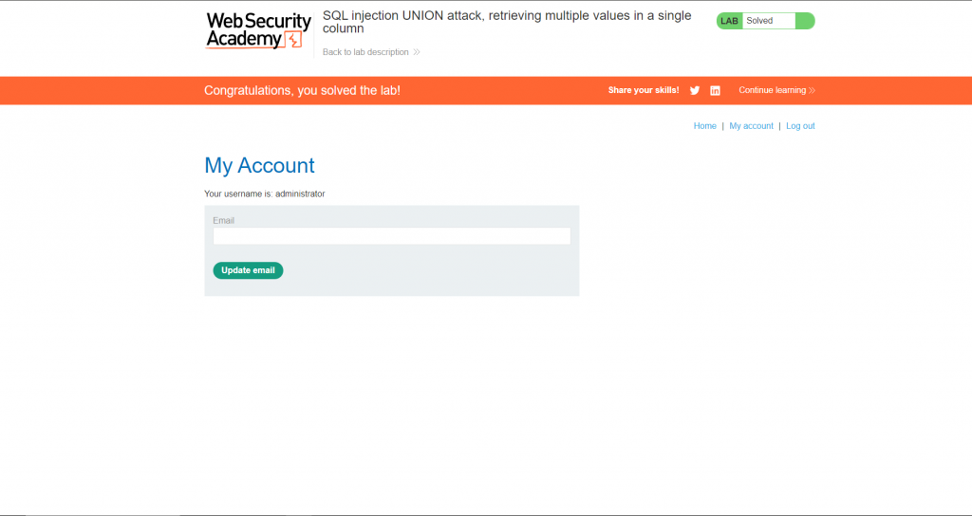Follow the Continue learning link

pos(772,90)
